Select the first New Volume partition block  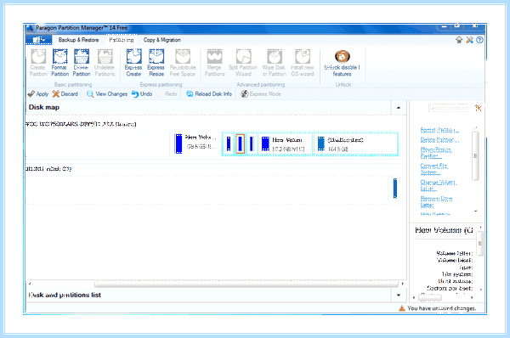195,144
